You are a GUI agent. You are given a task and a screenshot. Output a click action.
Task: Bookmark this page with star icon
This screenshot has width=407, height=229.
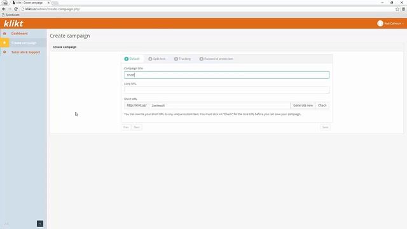pos(397,9)
